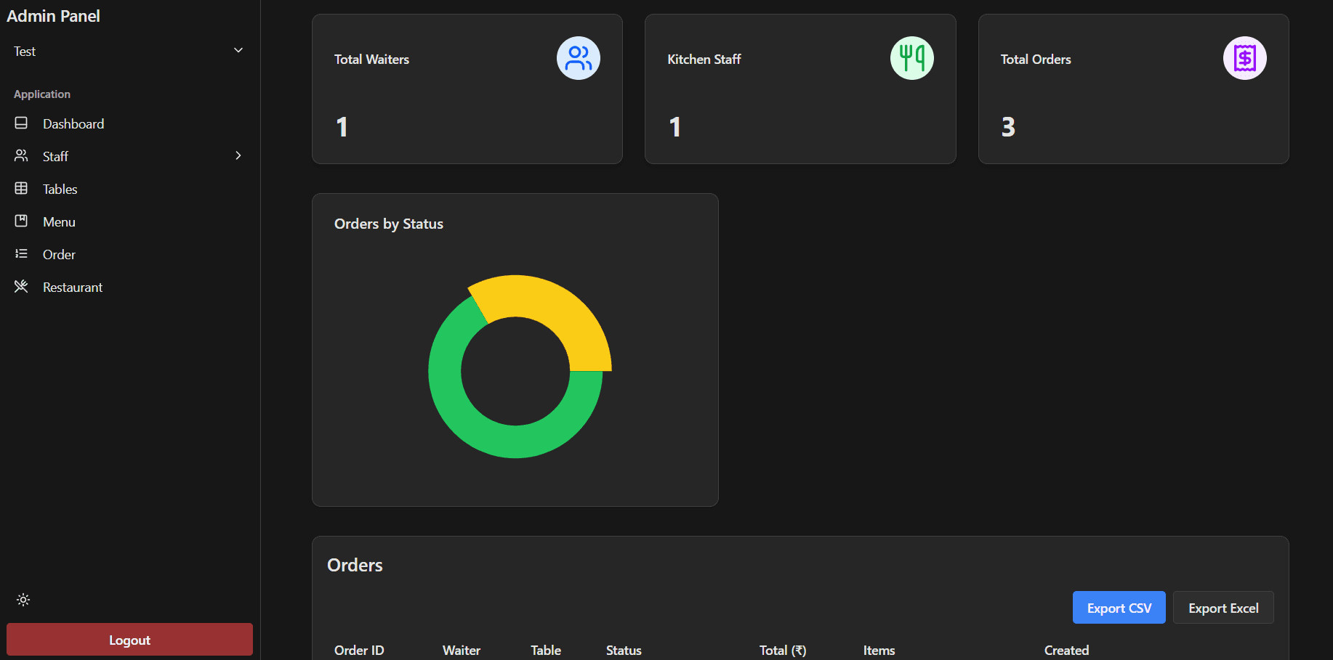1333x660 pixels.
Task: Click the Status column header
Action: click(x=624, y=651)
